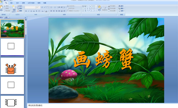
Task: Switch to the Insert (插入) ribbon tab
Action: (12, 3)
